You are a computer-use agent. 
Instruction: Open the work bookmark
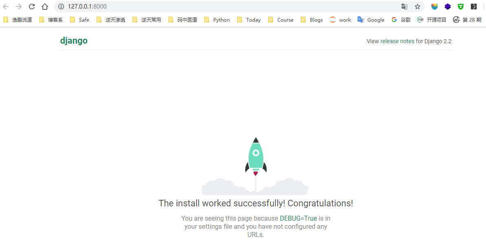pyautogui.click(x=340, y=20)
